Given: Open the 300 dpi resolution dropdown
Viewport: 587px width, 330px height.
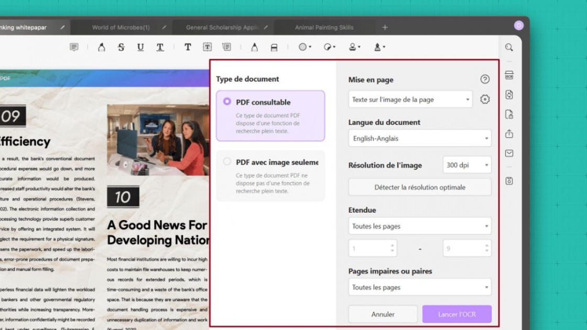Looking at the screenshot, I should pyautogui.click(x=466, y=165).
